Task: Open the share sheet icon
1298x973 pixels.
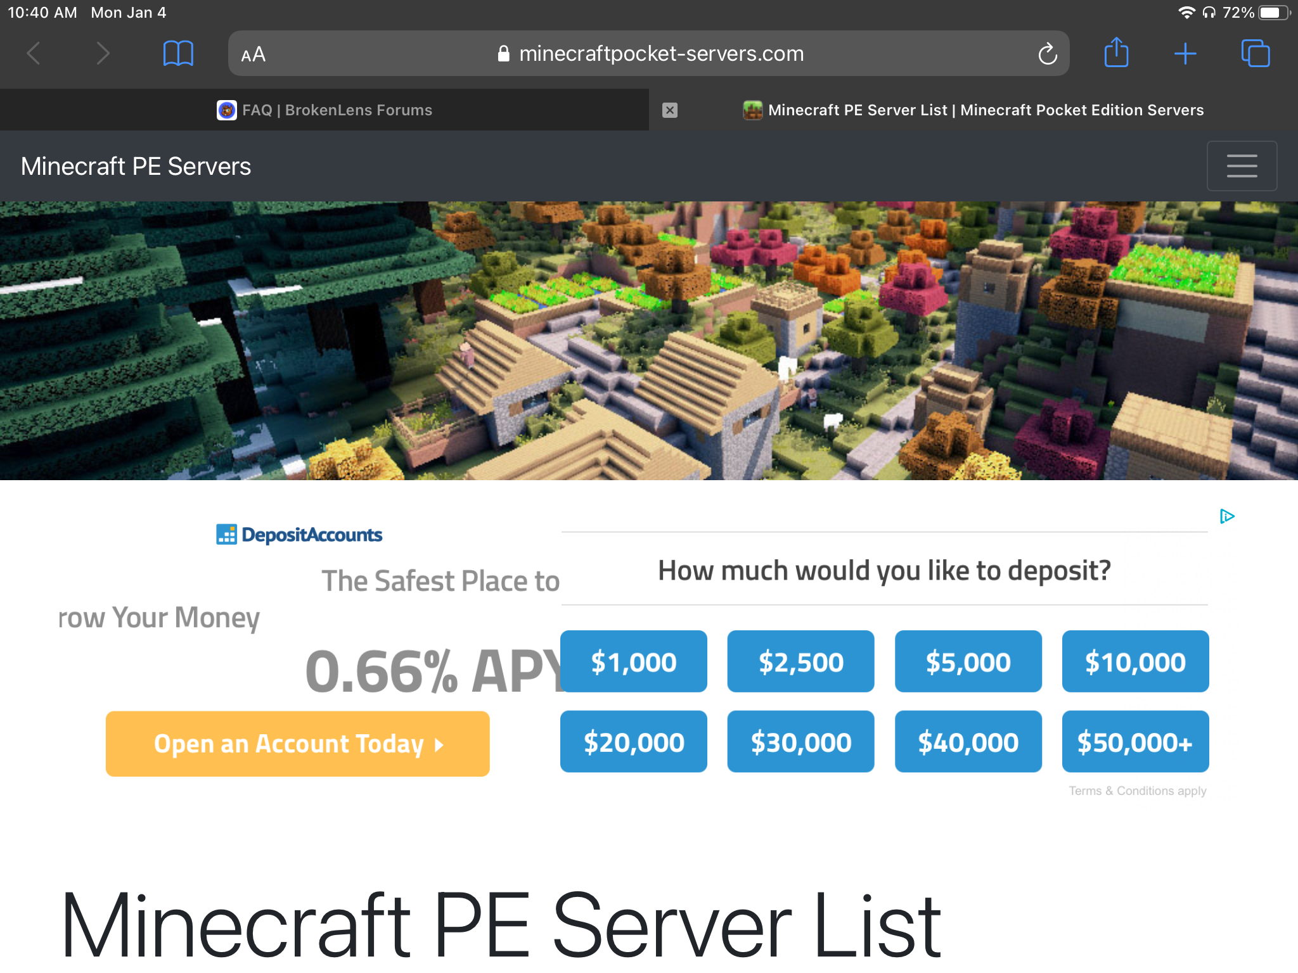Action: click(x=1116, y=53)
